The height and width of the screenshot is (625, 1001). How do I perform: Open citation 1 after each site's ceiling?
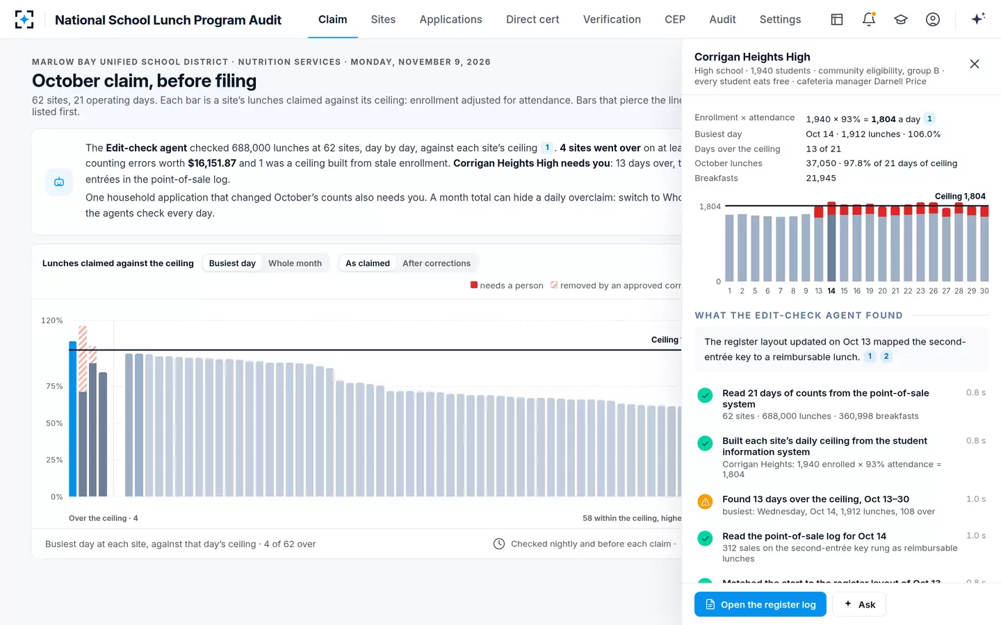tap(547, 147)
